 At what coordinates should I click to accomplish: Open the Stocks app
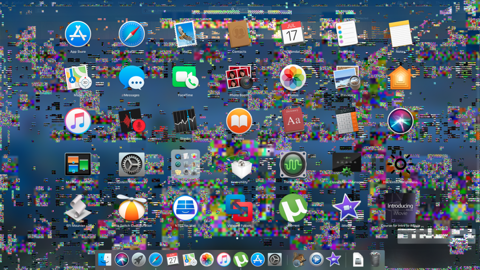(185, 121)
